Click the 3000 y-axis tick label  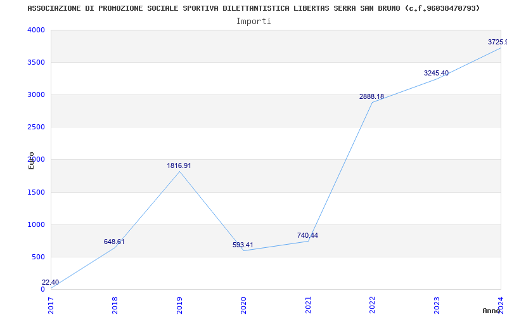coord(36,94)
